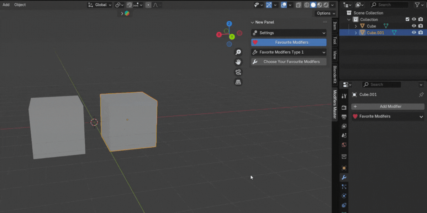Expand the Cube tree item in outliner

[355, 26]
